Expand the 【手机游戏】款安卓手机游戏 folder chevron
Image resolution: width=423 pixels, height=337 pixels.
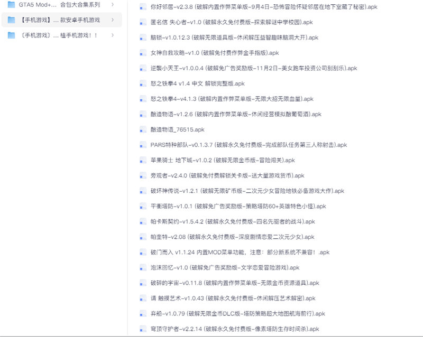coord(113,20)
